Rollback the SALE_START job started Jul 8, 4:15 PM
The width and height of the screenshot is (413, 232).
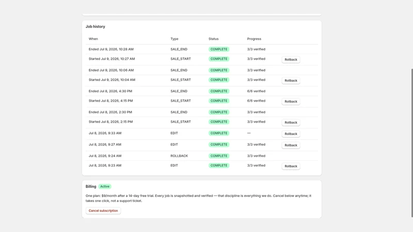[x=291, y=101]
